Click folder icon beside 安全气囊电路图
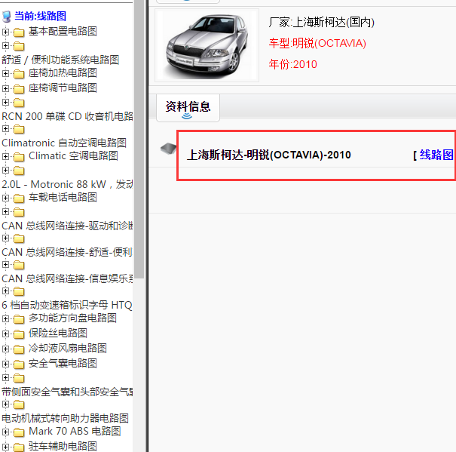The width and height of the screenshot is (456, 452). click(x=19, y=364)
